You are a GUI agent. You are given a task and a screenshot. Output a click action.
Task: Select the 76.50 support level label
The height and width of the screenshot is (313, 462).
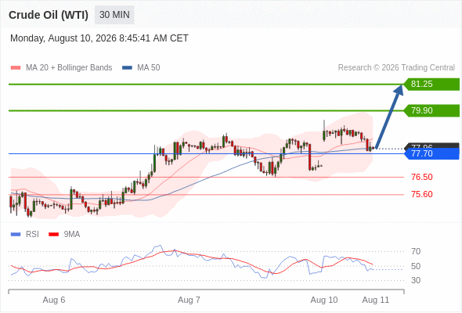click(x=422, y=178)
